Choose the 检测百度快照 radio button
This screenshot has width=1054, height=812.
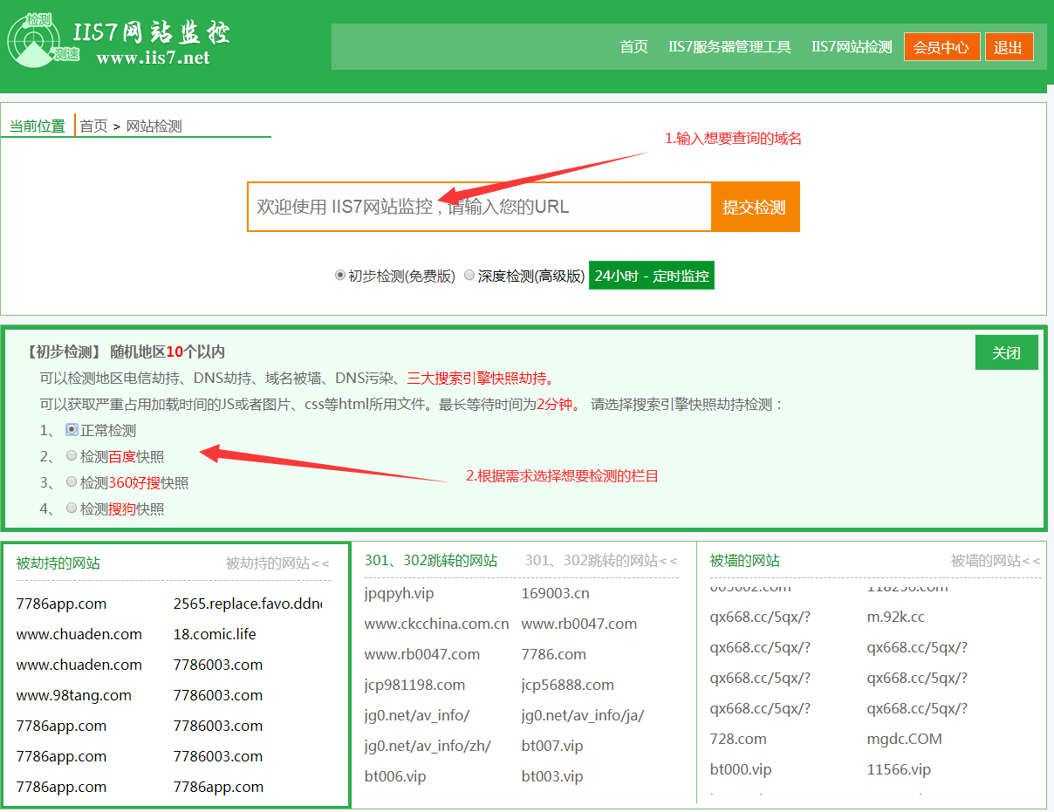click(72, 456)
